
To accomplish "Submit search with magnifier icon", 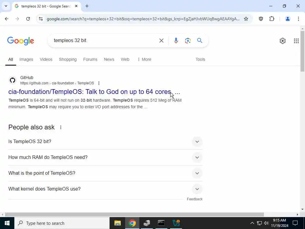I will click(x=200, y=41).
